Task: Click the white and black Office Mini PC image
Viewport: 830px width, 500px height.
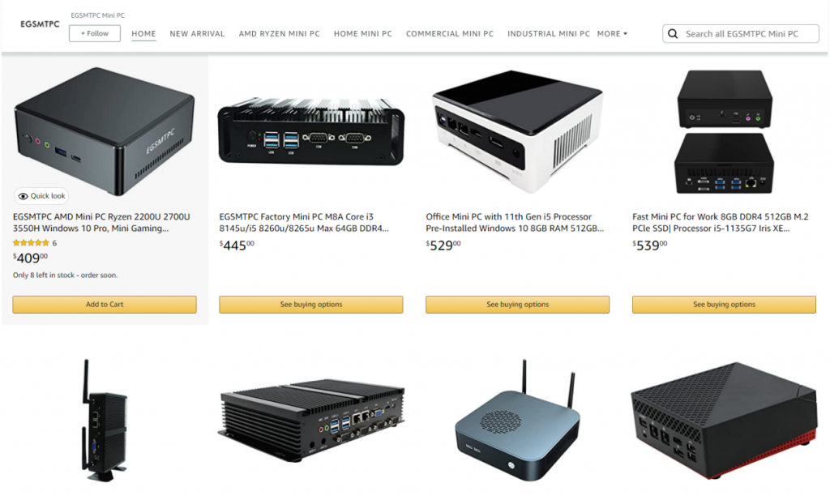Action: pyautogui.click(x=517, y=130)
